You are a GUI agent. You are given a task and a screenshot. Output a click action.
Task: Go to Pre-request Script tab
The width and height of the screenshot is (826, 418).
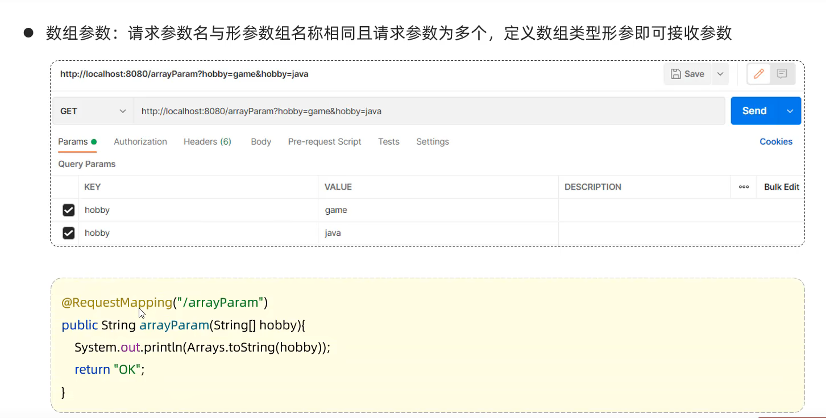point(325,142)
